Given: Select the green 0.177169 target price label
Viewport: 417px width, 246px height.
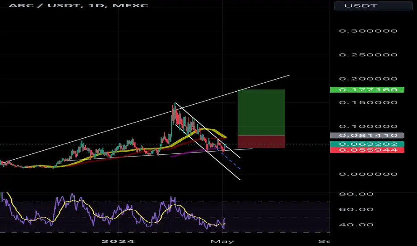Looking at the screenshot, I should [367, 89].
